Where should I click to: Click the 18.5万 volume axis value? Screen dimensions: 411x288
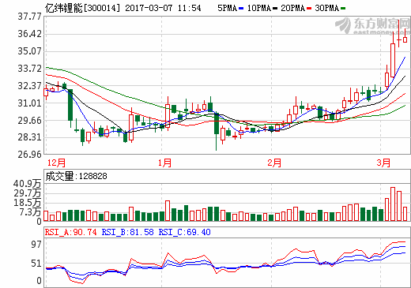pyautogui.click(x=28, y=203)
